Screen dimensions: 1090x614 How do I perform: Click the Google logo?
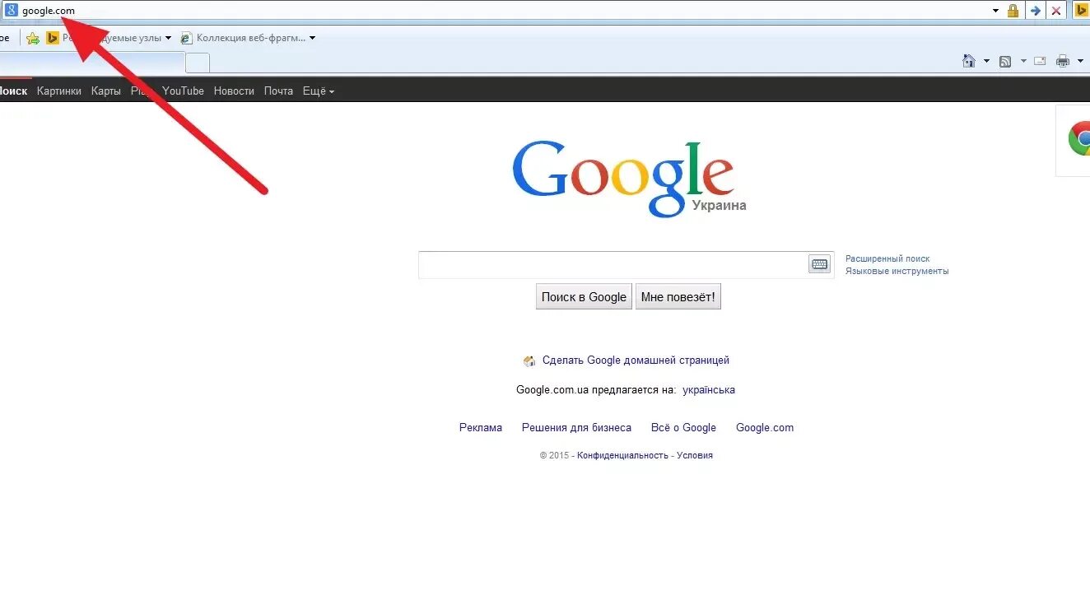coord(623,178)
